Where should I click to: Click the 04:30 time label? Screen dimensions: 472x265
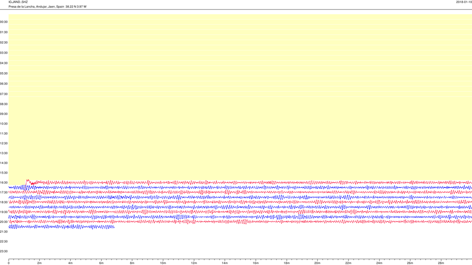click(3, 63)
